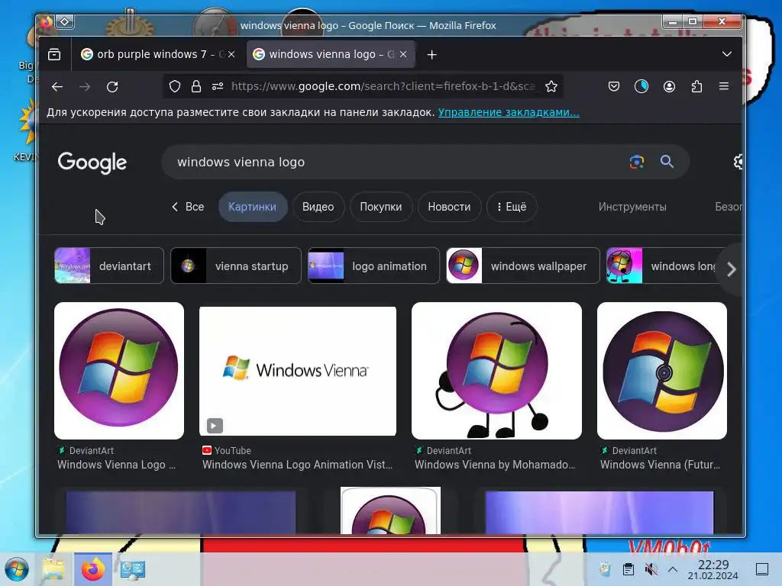Bookmark this page with the star
Screen dimensions: 782x586
pyautogui.click(x=551, y=87)
